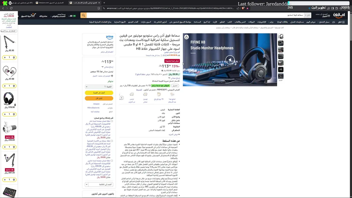Open Today's Deals in nav bar

[311, 22]
